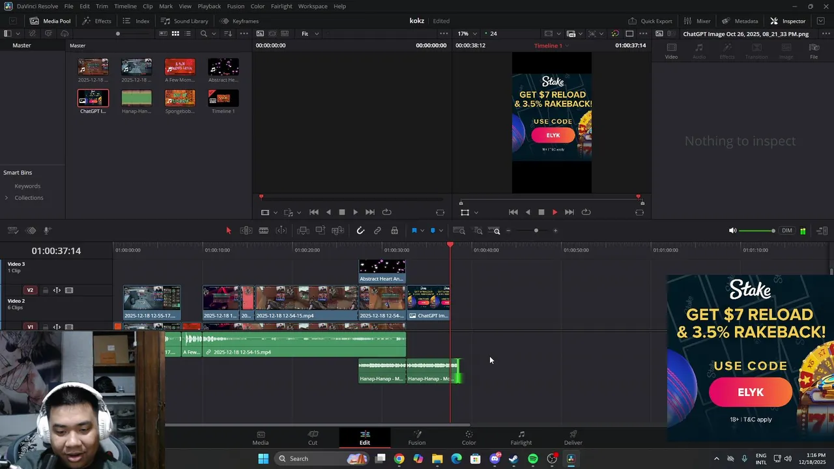Toggle timeline Snapping magnet
The image size is (834, 469).
pyautogui.click(x=360, y=231)
